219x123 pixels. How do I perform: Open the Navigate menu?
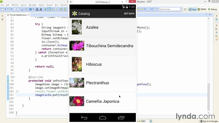33,5
